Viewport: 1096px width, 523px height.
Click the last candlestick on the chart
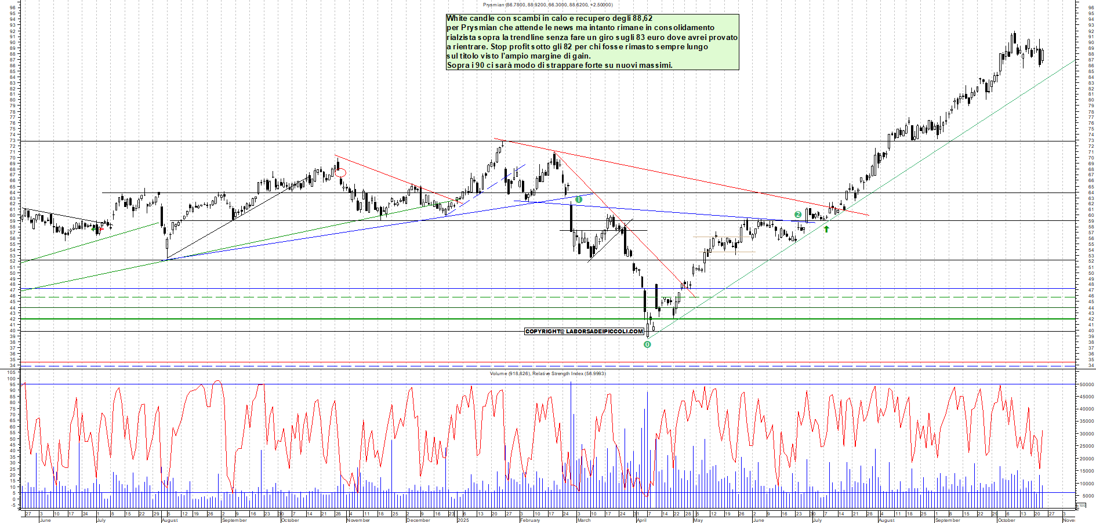[x=1042, y=56]
